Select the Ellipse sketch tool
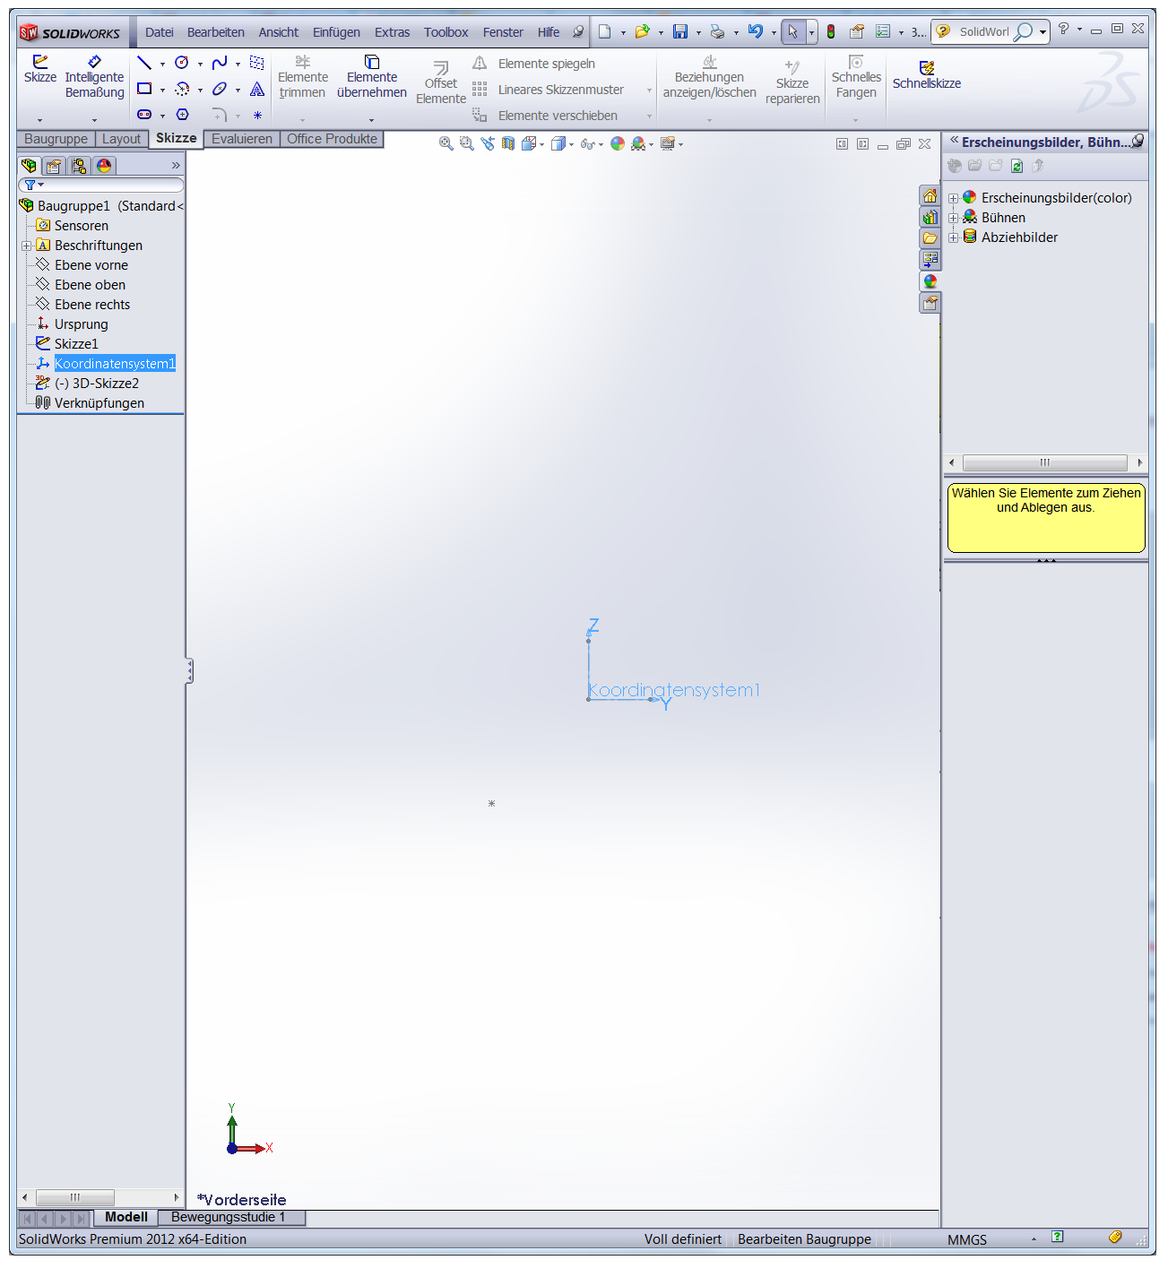This screenshot has width=1168, height=1277. point(220,89)
